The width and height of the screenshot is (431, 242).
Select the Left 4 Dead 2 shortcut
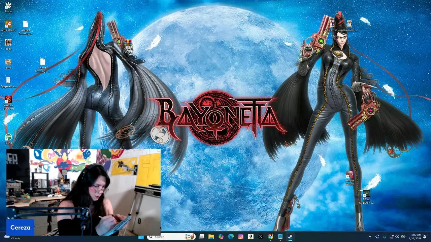pyautogui.click(x=8, y=26)
